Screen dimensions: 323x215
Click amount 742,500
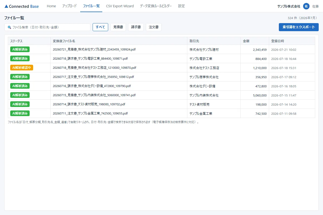pos(261,113)
